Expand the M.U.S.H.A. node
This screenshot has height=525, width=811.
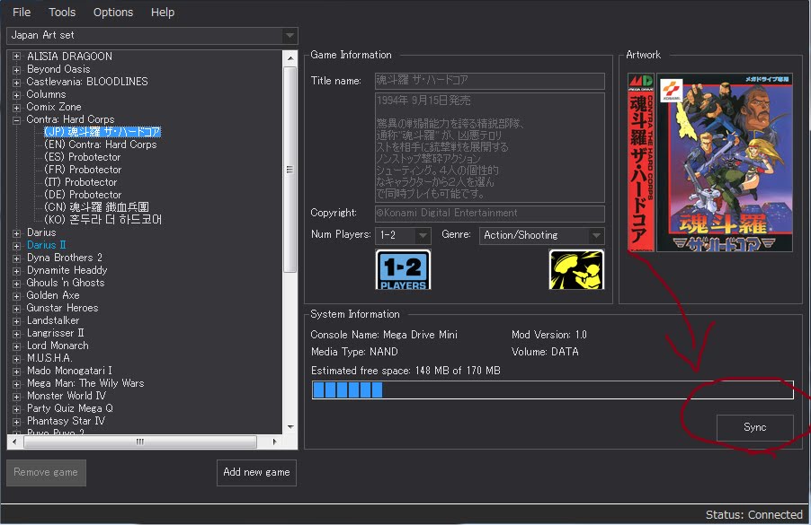[16, 358]
